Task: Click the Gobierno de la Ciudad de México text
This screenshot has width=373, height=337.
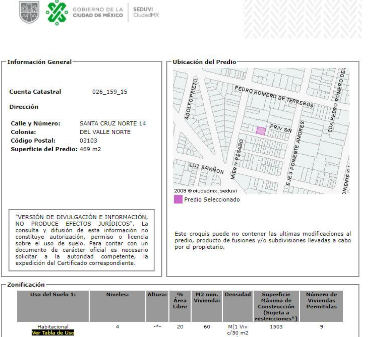Action: click(x=98, y=12)
